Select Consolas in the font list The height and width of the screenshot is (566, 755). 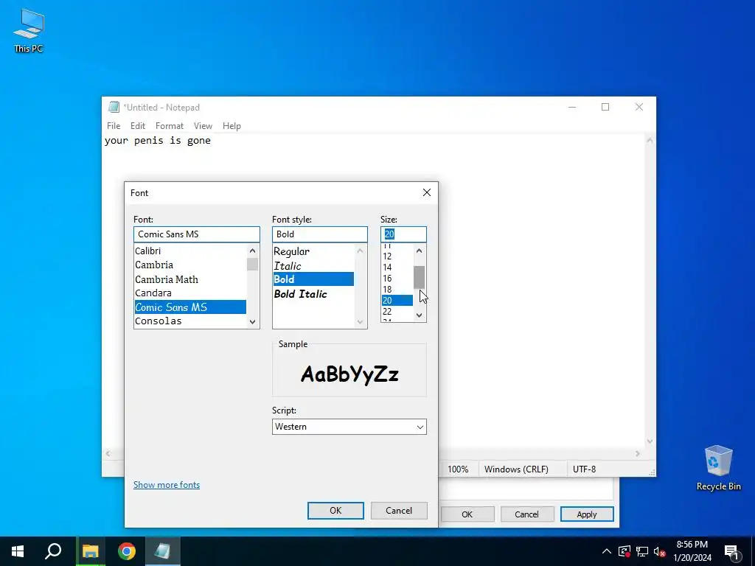tap(190, 321)
